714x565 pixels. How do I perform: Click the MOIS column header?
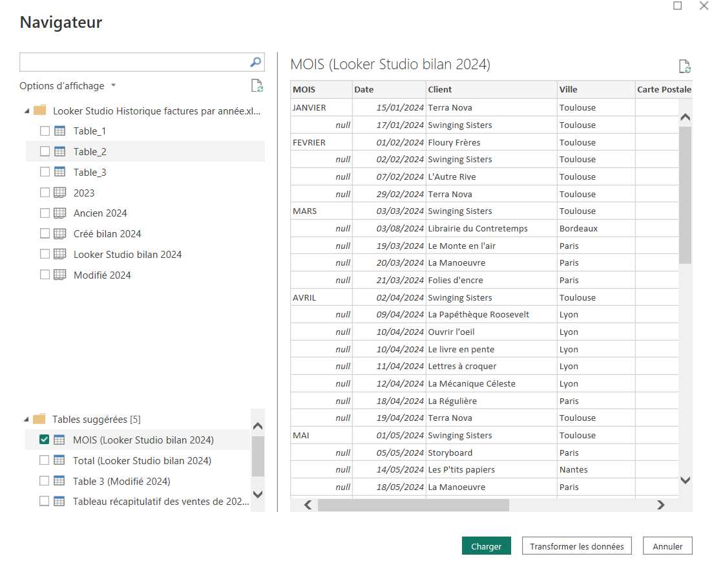[x=322, y=90]
